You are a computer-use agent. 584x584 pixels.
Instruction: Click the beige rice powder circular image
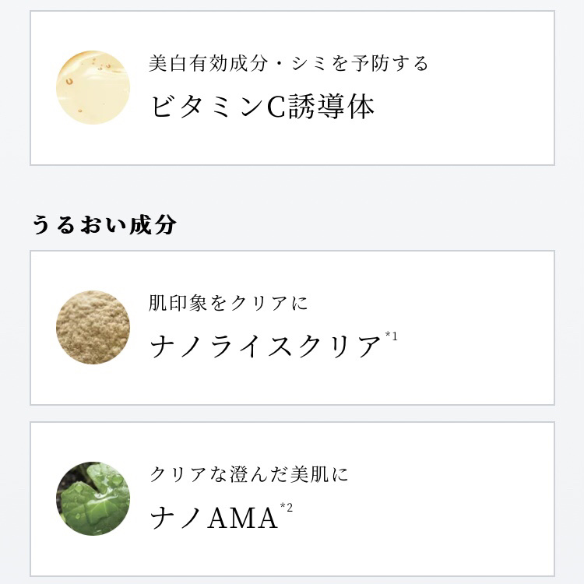click(x=93, y=328)
